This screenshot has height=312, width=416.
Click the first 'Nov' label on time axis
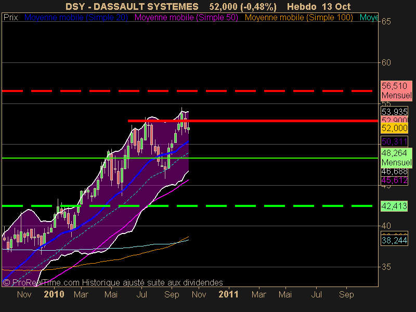click(x=24, y=294)
